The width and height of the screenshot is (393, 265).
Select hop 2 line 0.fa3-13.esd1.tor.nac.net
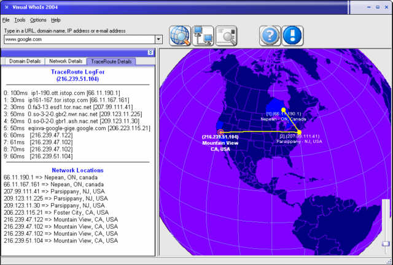[68, 107]
